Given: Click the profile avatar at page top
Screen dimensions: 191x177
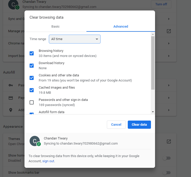Looking at the screenshot, I should pyautogui.click(x=13, y=4).
